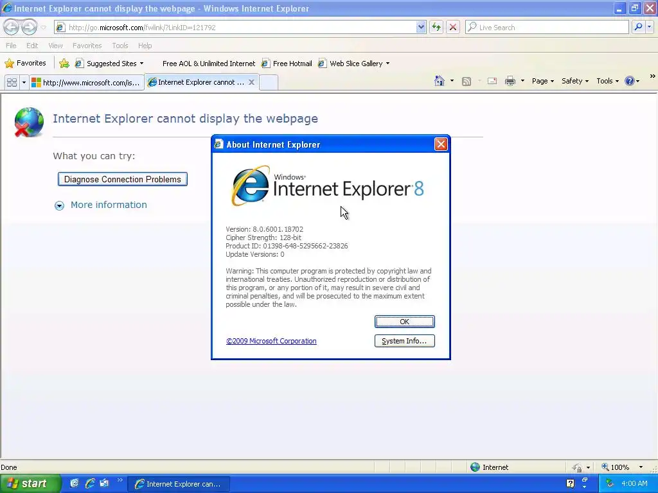This screenshot has width=658, height=493.
Task: Click the zoom level 100% button
Action: point(615,467)
